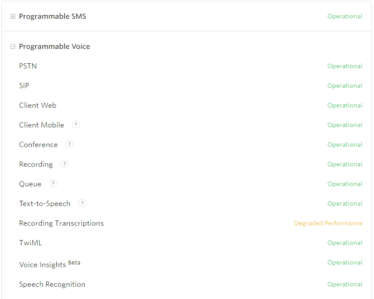Click the Conference component label
Image resolution: width=374 pixels, height=299 pixels.
(x=38, y=144)
